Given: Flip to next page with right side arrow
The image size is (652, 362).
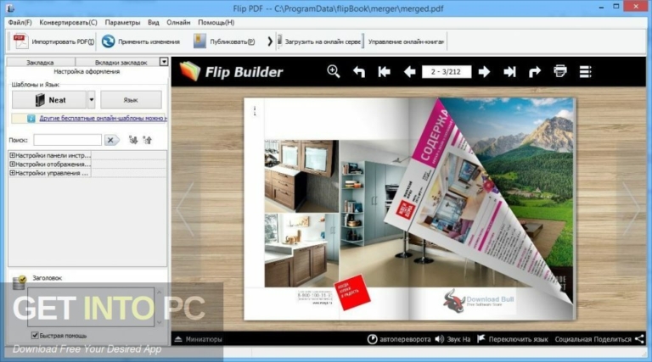Looking at the screenshot, I should pyautogui.click(x=632, y=209).
